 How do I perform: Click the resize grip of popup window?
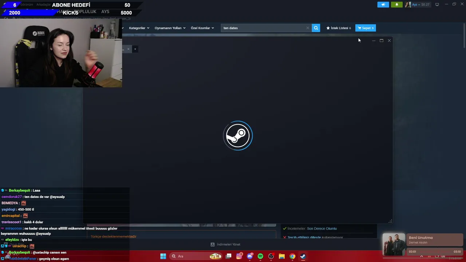(x=390, y=221)
